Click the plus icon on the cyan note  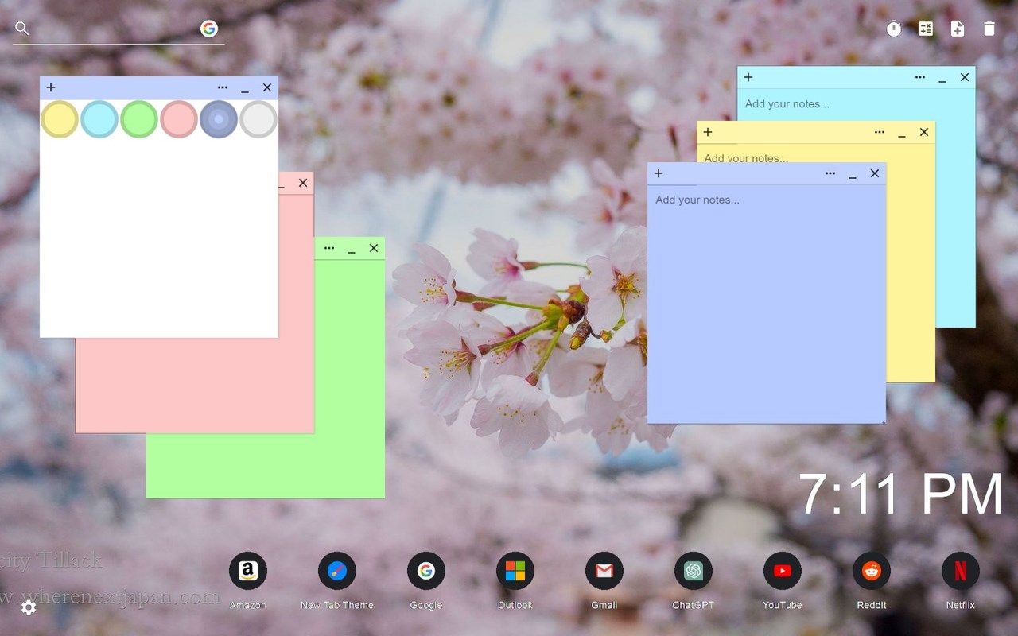tap(748, 77)
